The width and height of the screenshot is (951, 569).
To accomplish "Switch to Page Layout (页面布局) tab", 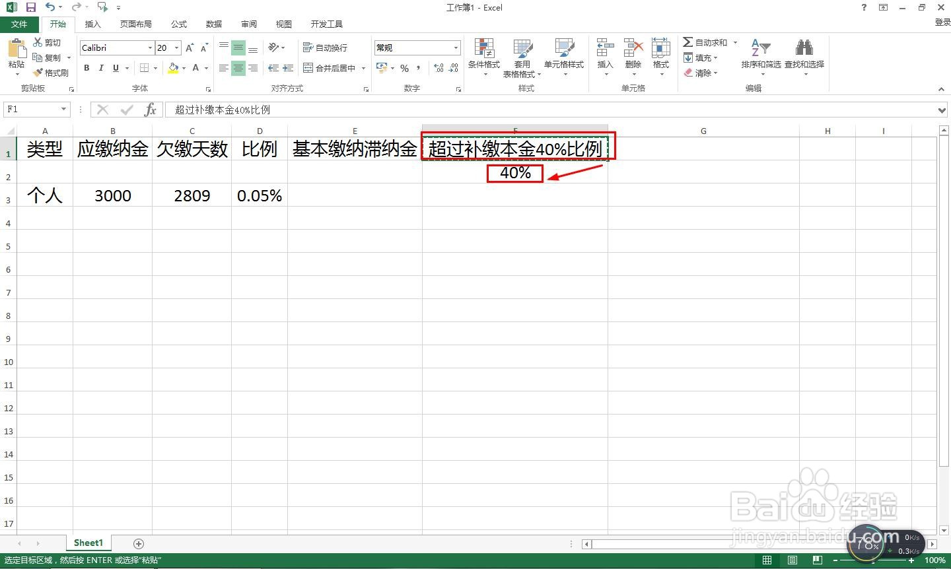I will click(136, 24).
